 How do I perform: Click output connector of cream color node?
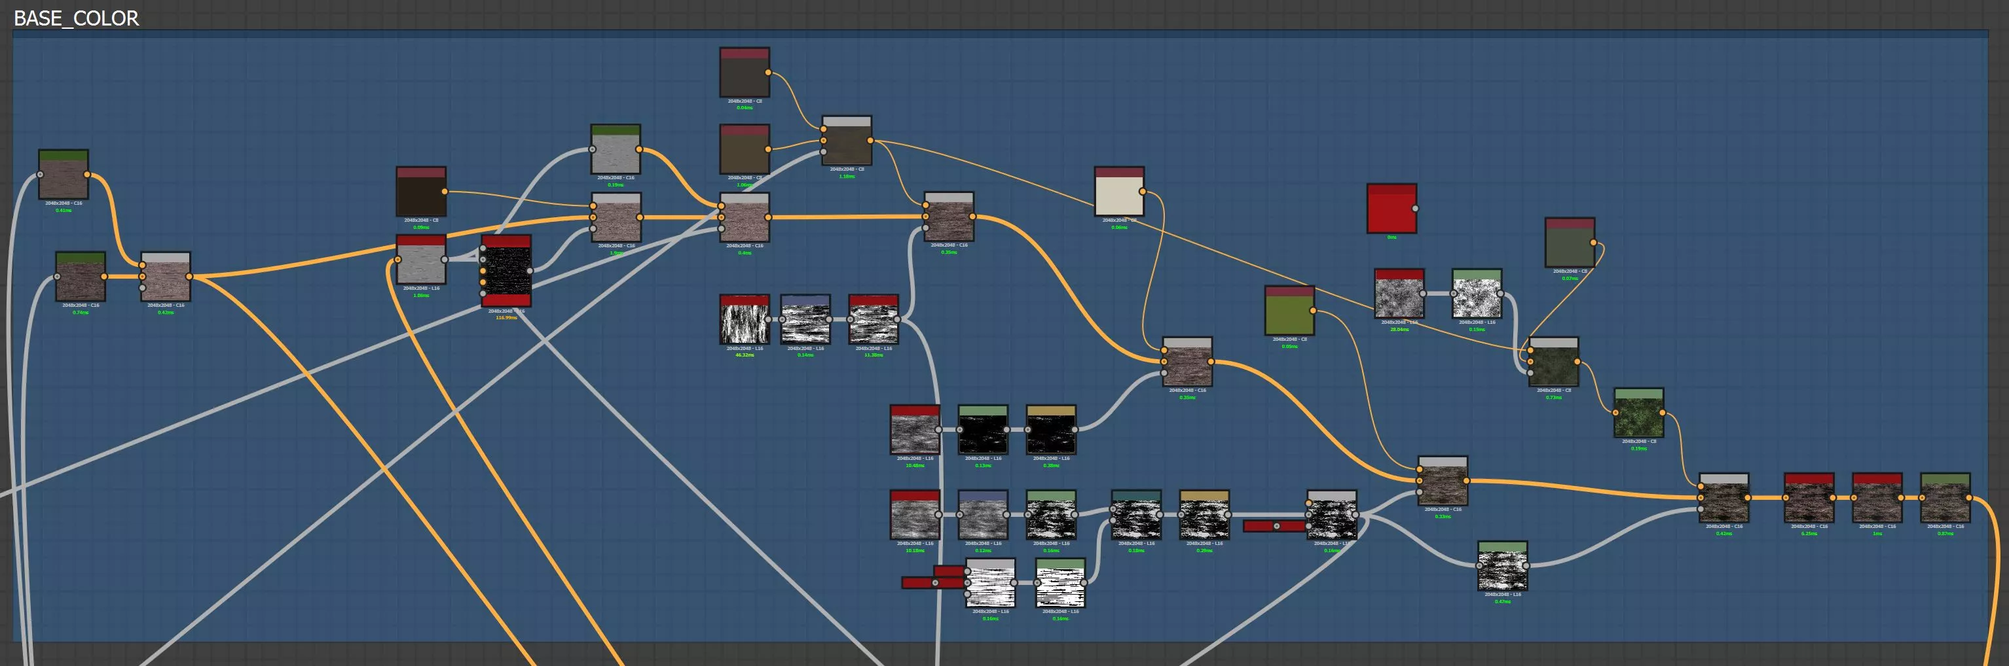click(1143, 192)
